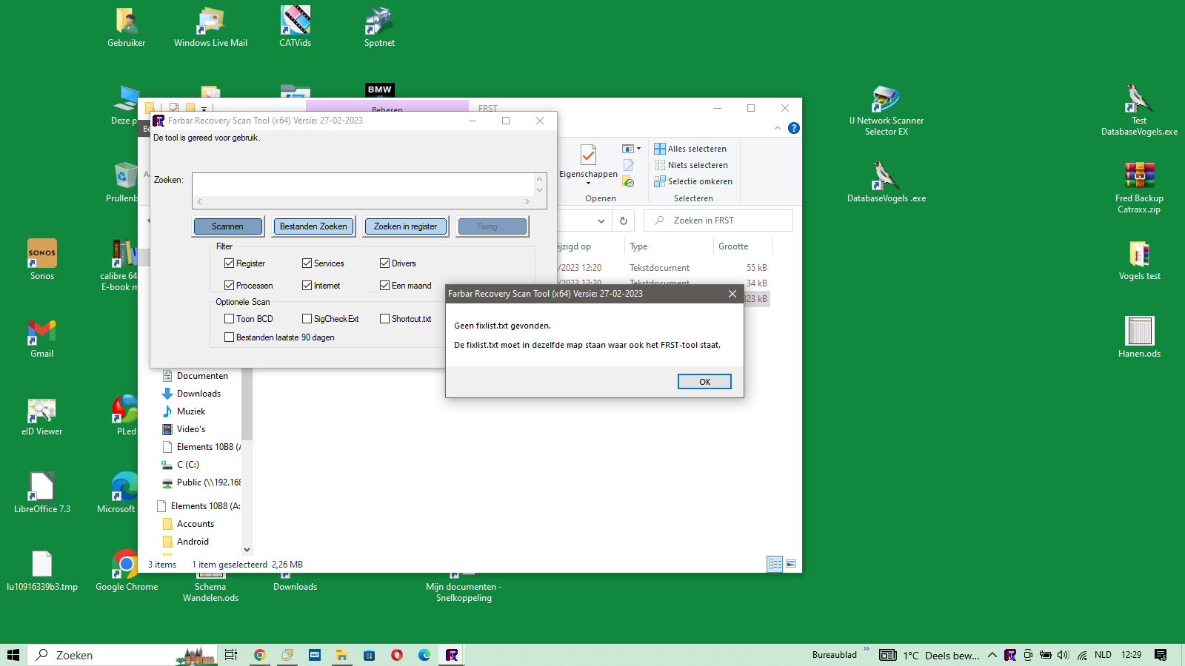Click the Zoeken in register button
The height and width of the screenshot is (666, 1185).
406,226
